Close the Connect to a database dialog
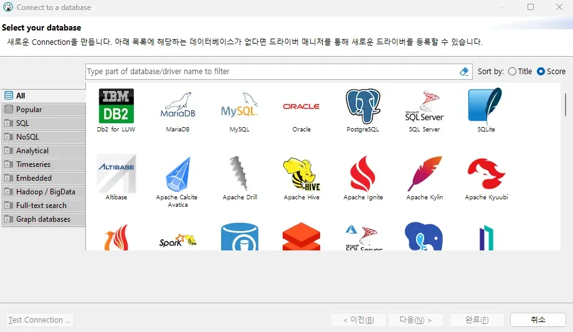The height and width of the screenshot is (332, 573). (559, 7)
